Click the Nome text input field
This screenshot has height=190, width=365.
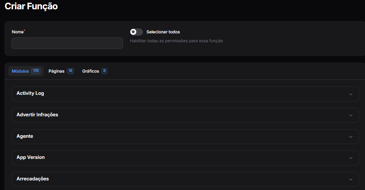point(67,43)
